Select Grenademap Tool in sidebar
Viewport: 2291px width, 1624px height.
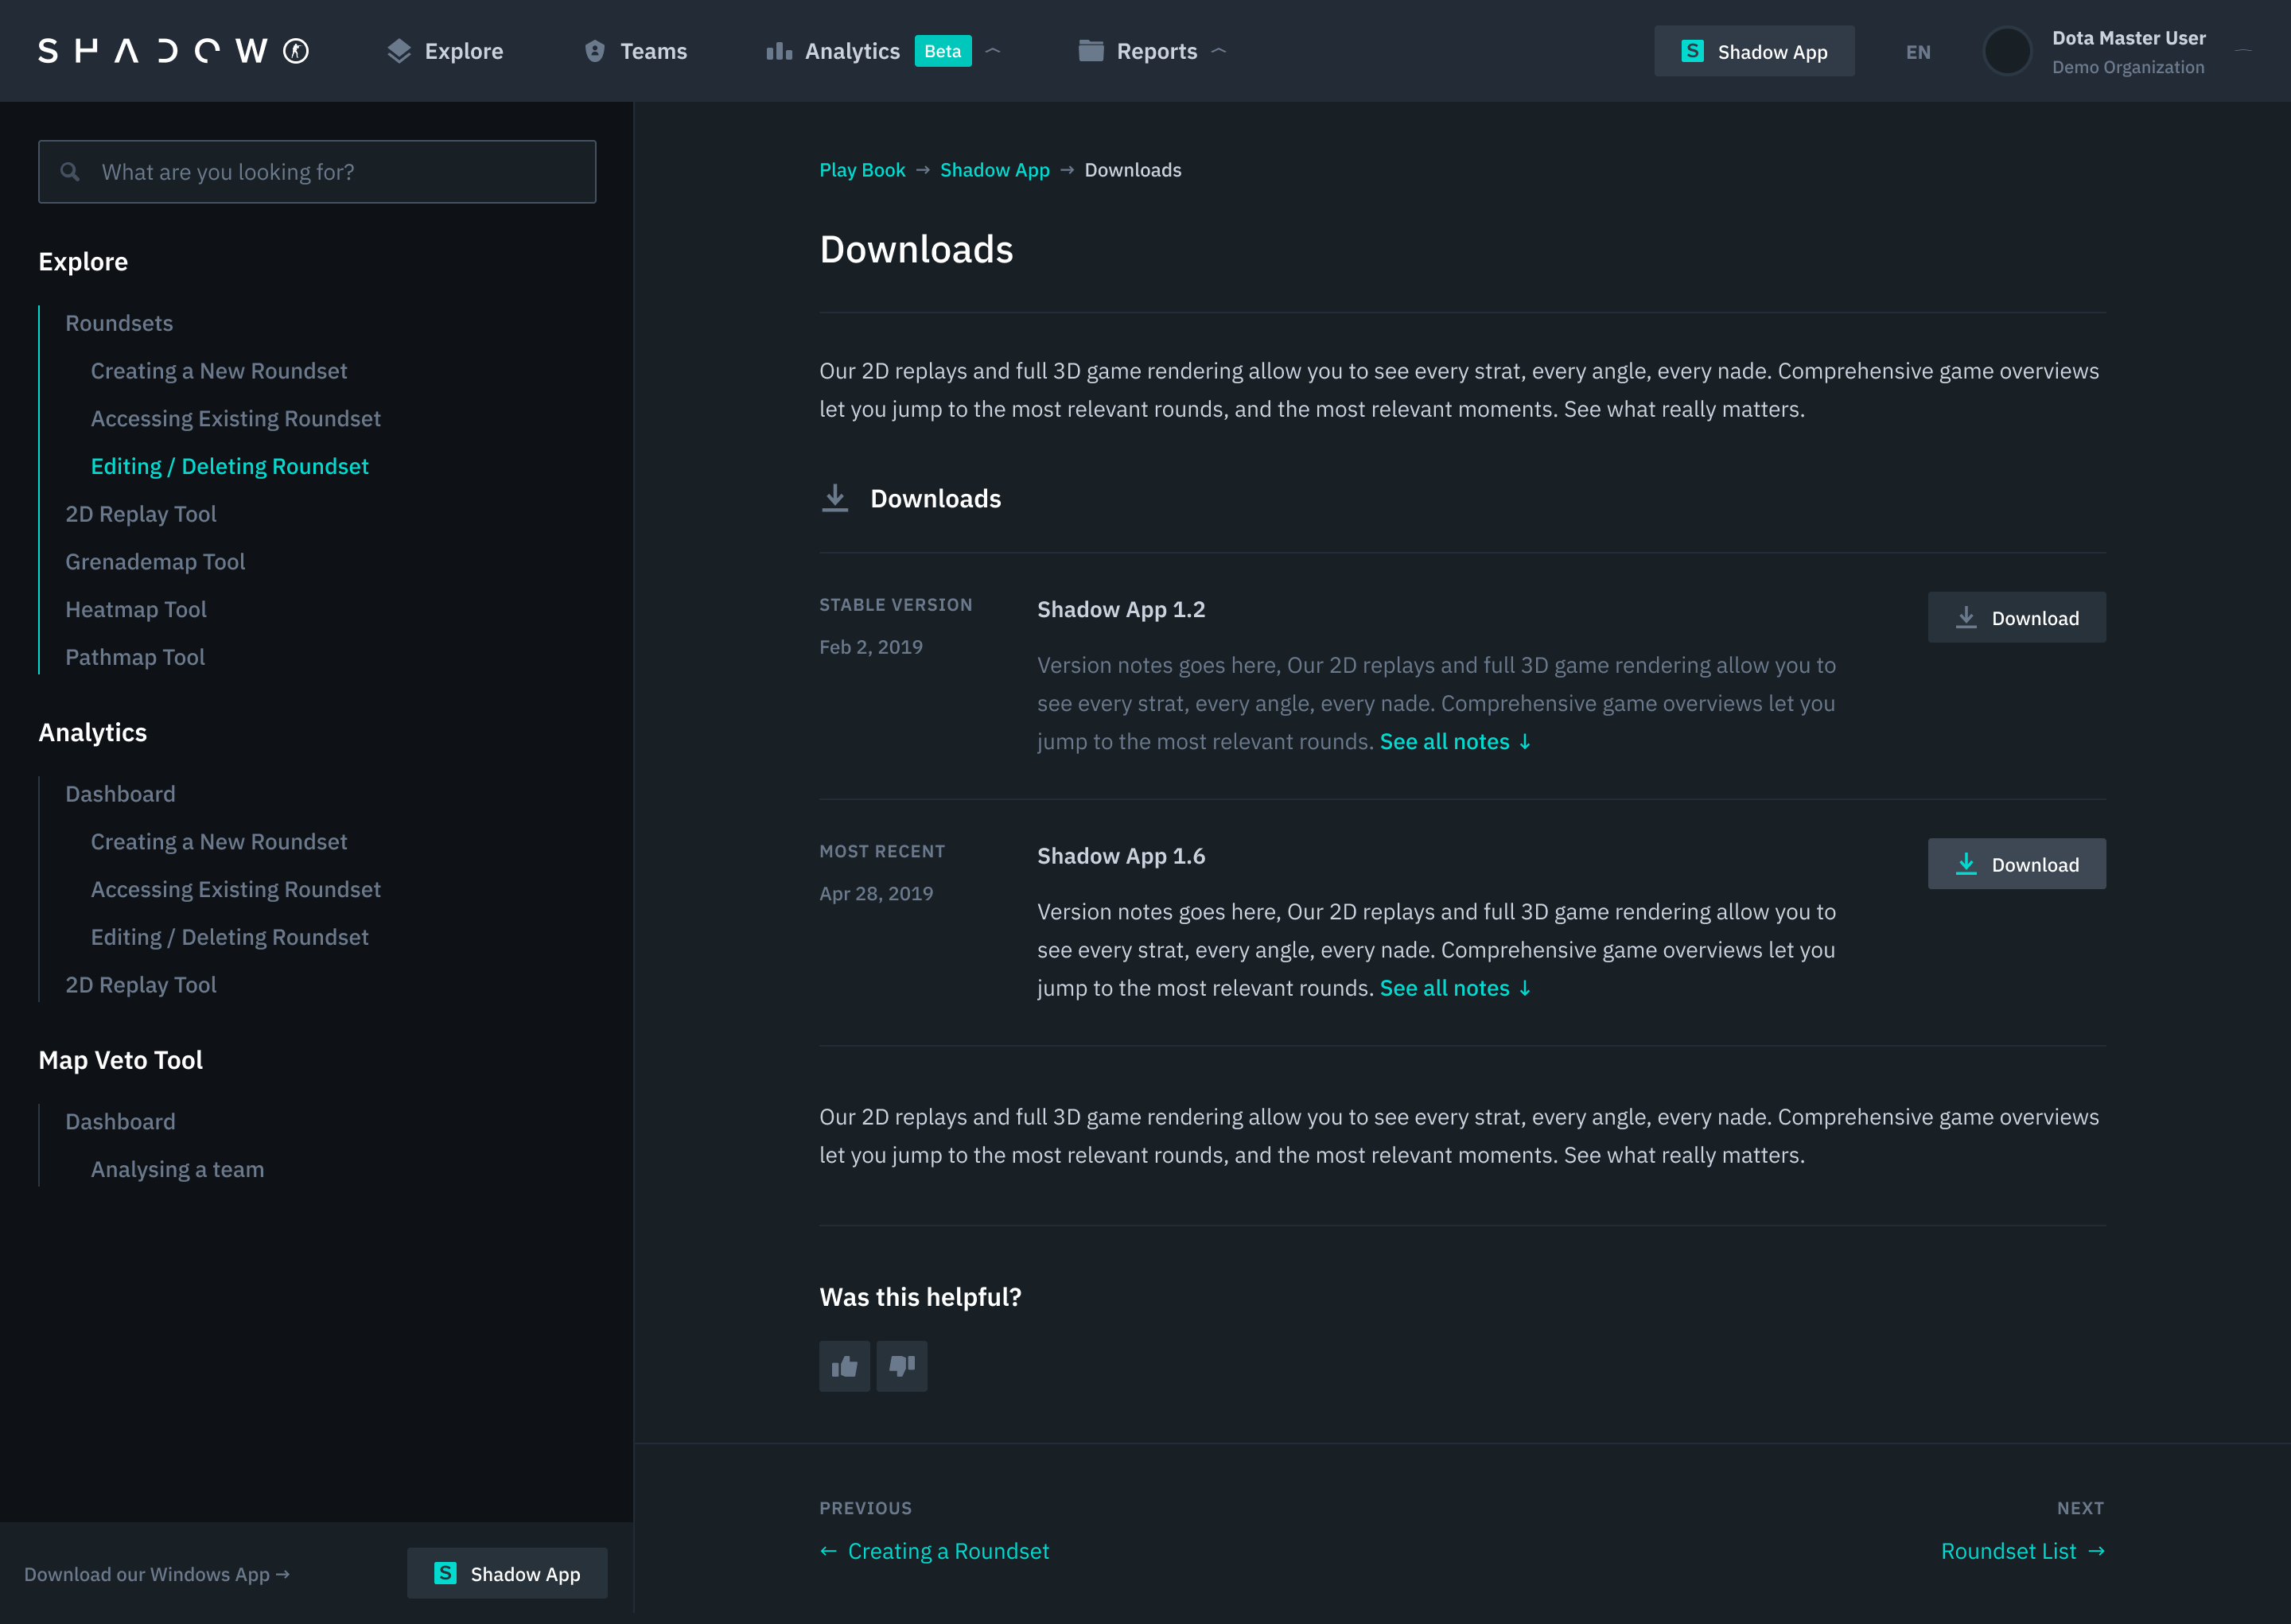click(x=155, y=562)
